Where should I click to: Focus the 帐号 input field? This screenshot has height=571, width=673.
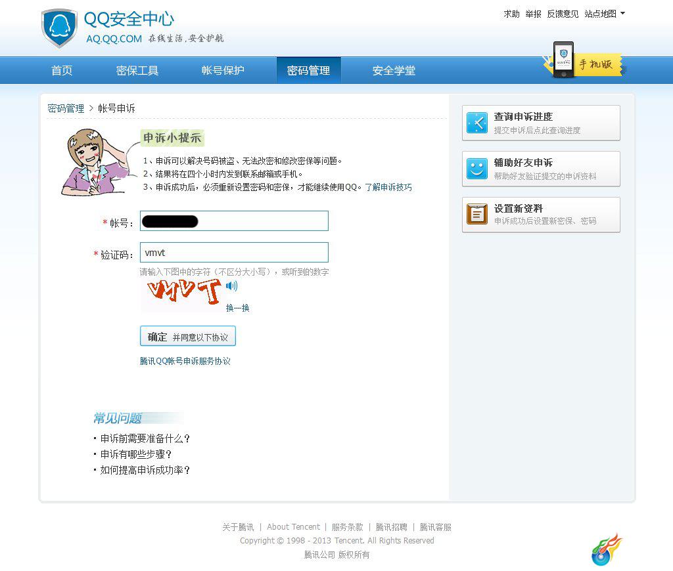pyautogui.click(x=235, y=221)
